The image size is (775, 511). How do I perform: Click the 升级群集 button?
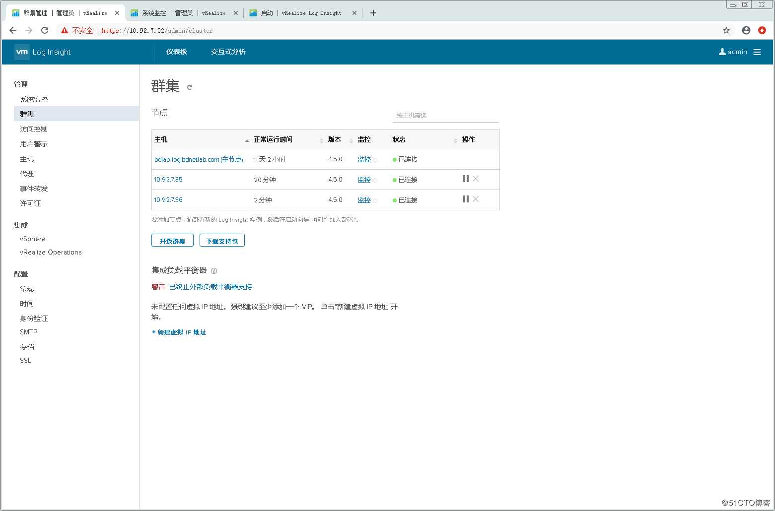172,241
